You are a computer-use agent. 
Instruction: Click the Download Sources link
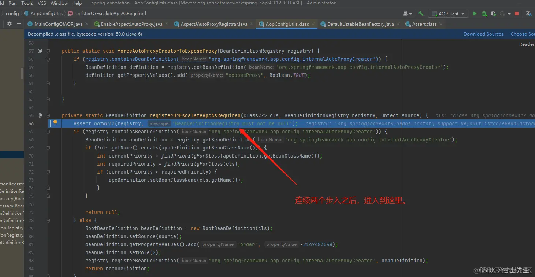point(483,34)
